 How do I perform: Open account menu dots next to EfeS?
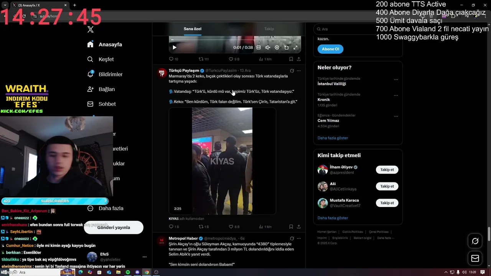pyautogui.click(x=145, y=257)
